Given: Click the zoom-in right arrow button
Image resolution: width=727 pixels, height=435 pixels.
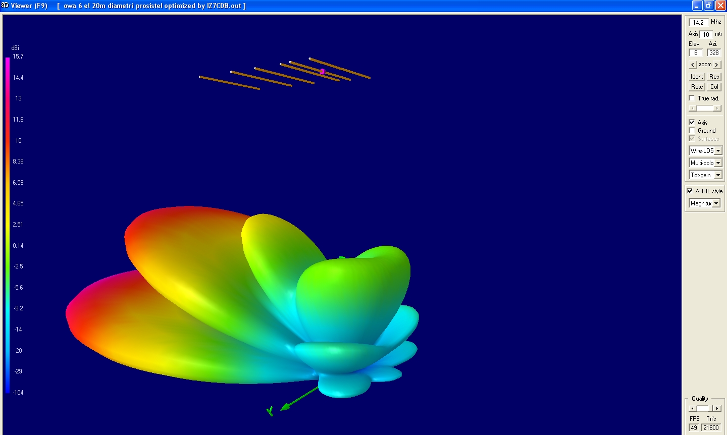Looking at the screenshot, I should pyautogui.click(x=717, y=65).
